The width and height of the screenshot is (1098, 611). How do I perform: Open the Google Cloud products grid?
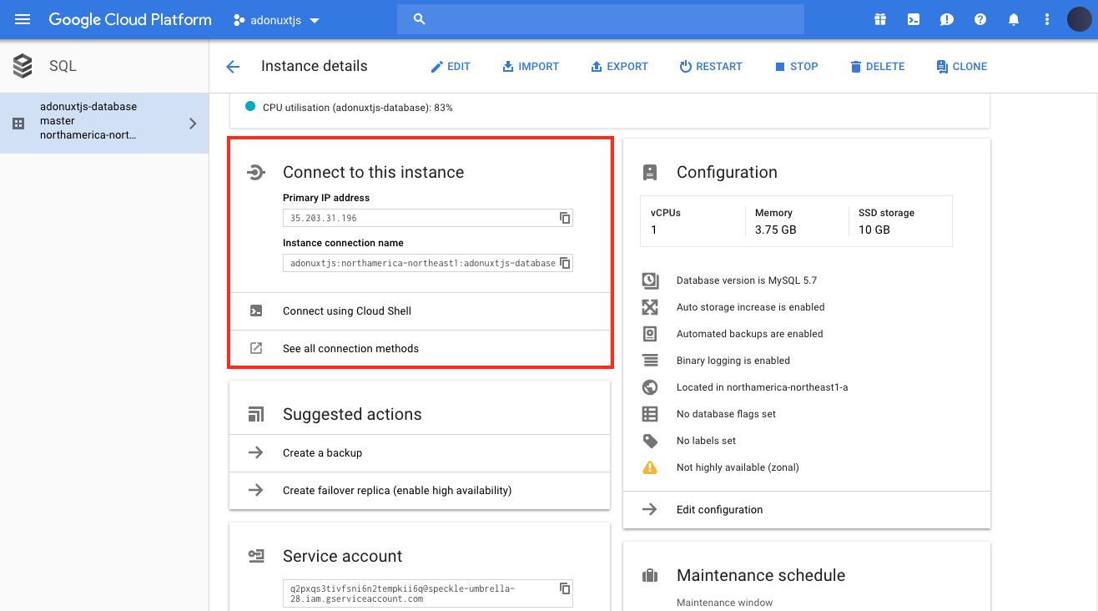tap(879, 19)
